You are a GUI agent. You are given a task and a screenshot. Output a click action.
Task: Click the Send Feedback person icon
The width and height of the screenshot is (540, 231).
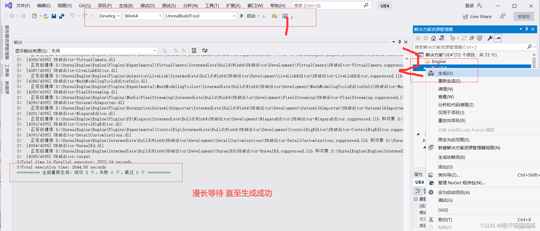pyautogui.click(x=503, y=16)
